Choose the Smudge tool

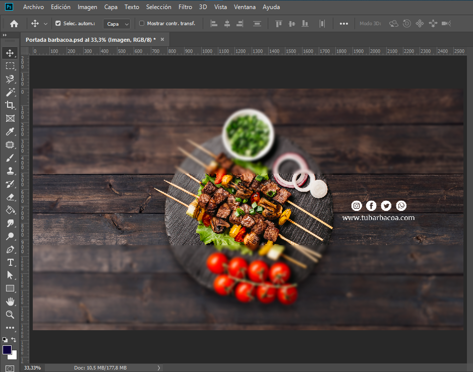pos(10,223)
